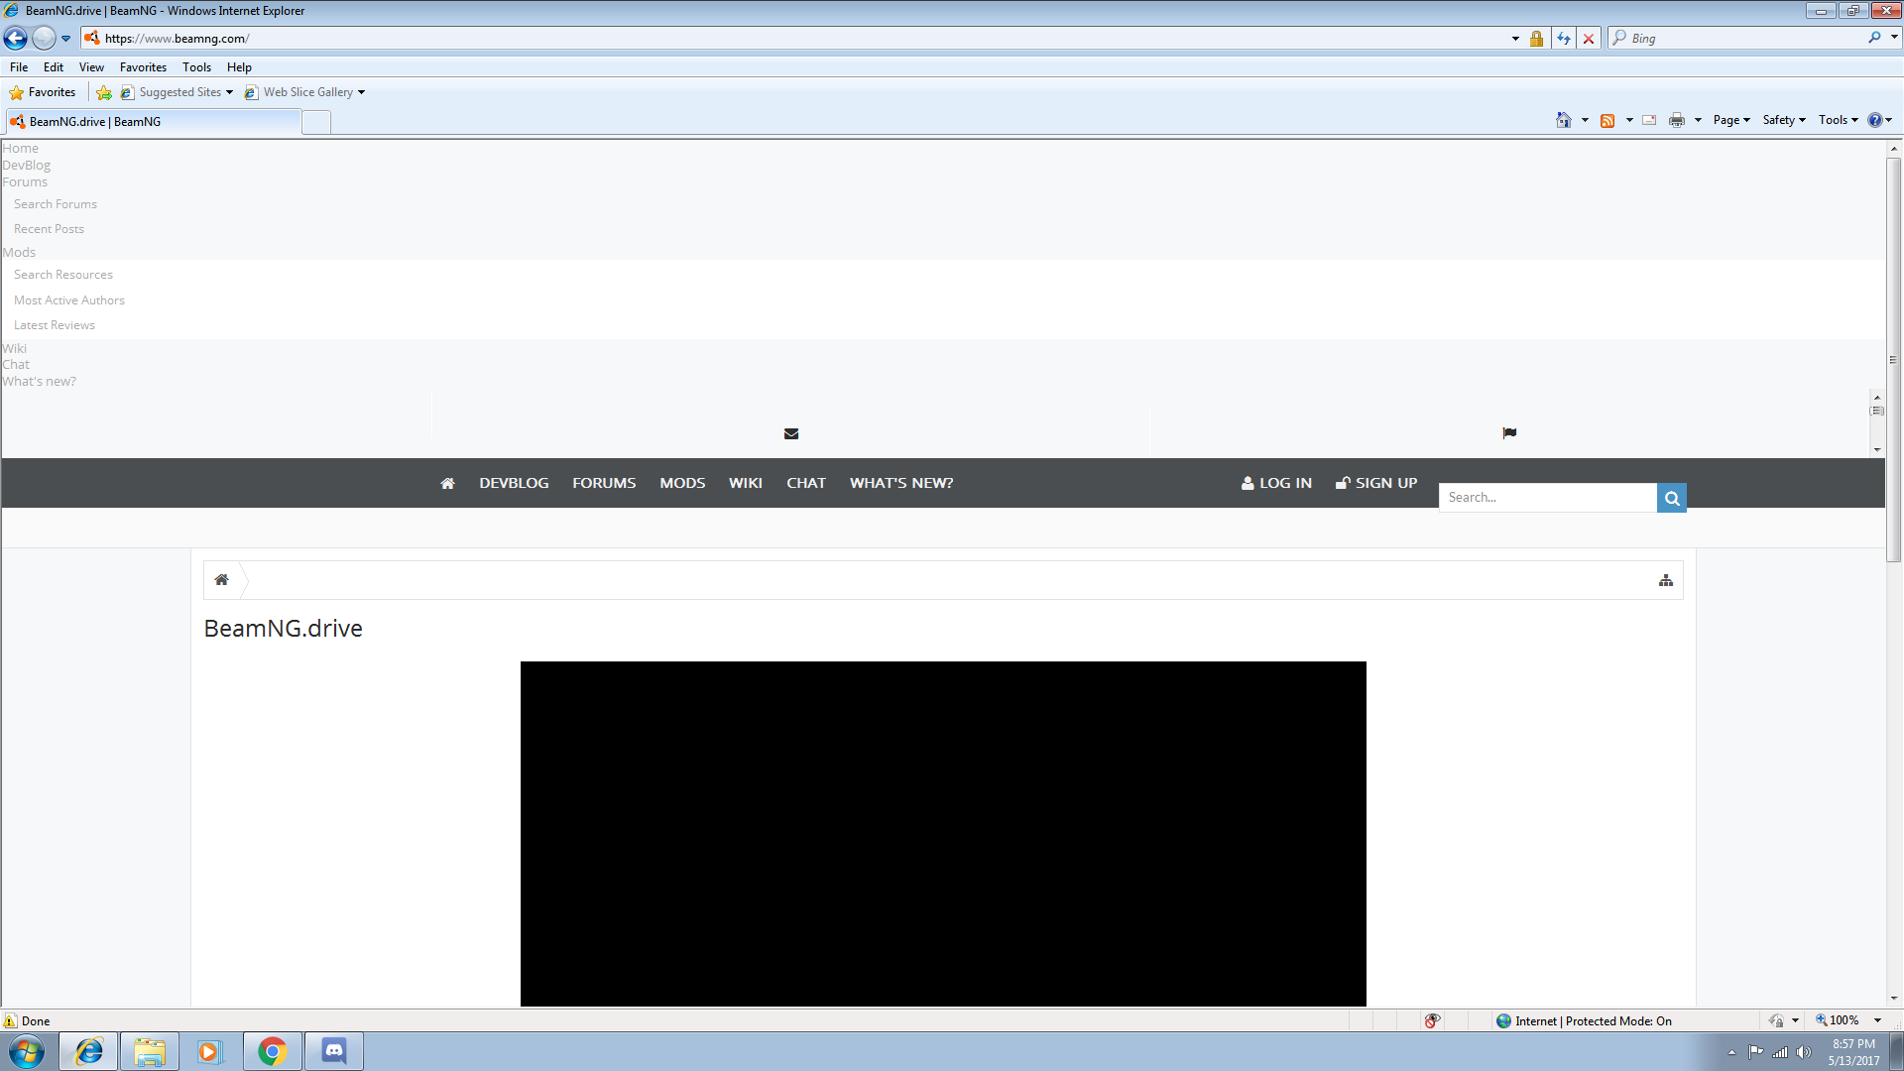The image size is (1904, 1071).
Task: Open FORUMS in the dark navbar
Action: click(604, 483)
